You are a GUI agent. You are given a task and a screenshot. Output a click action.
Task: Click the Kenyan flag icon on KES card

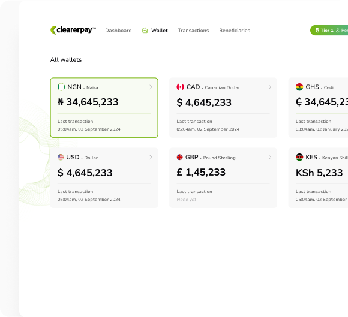299,157
